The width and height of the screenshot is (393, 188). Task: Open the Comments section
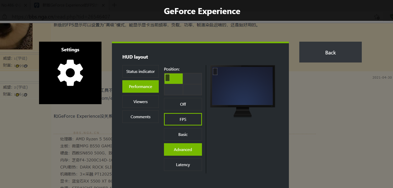[141, 117]
